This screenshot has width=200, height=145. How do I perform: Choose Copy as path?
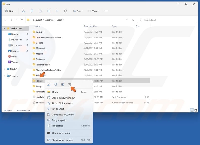[69, 120]
